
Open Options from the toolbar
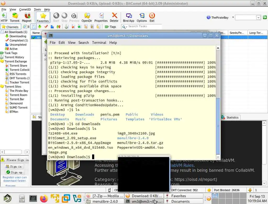pyautogui.click(x=142, y=17)
